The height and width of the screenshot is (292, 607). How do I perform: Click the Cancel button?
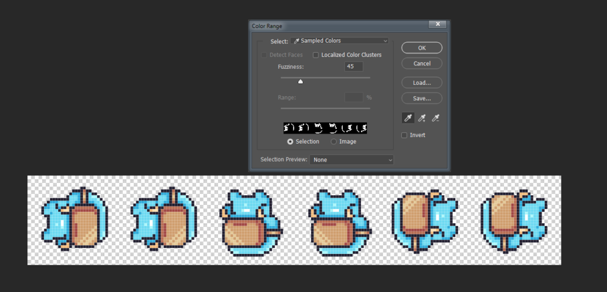[422, 64]
